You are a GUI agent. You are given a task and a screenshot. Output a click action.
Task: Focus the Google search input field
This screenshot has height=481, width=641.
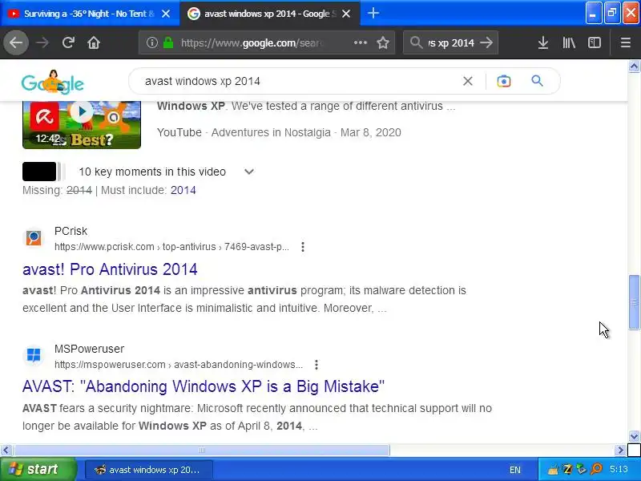pyautogui.click(x=300, y=81)
